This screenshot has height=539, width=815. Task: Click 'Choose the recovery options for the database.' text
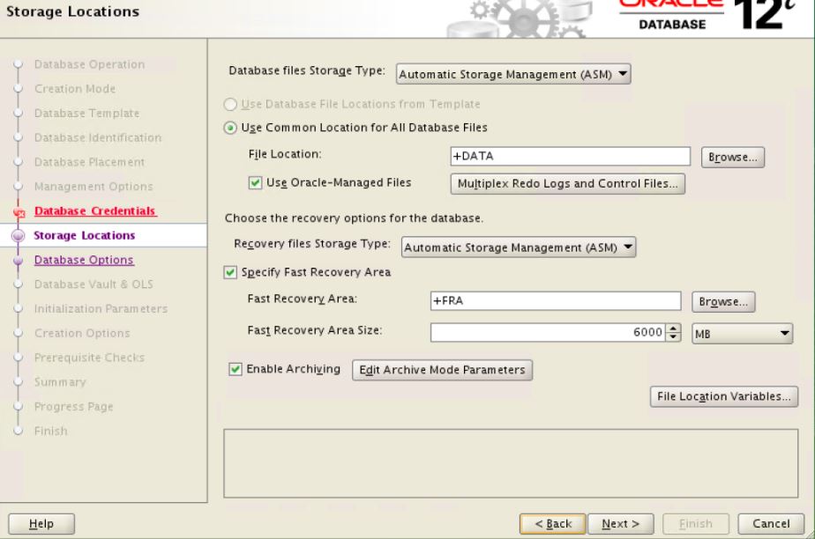(354, 218)
